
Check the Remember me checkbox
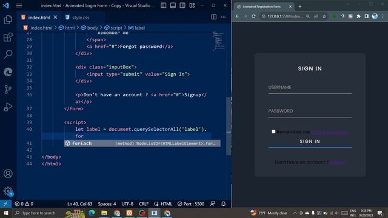coord(273,132)
